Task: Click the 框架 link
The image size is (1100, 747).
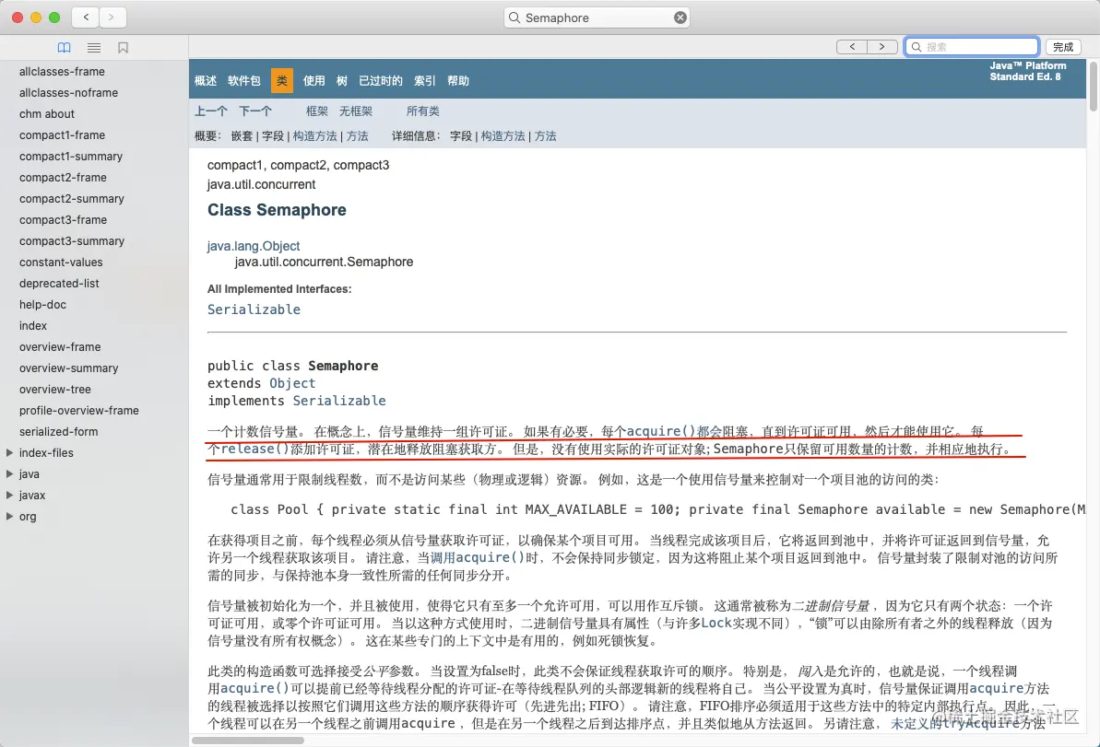Action: [x=317, y=111]
